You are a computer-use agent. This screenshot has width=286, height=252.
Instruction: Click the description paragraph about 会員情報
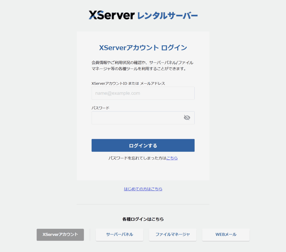142,66
